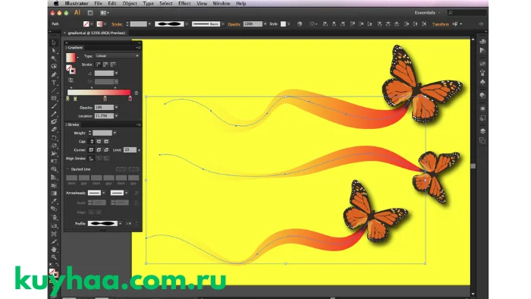The height and width of the screenshot is (299, 531).
Task: Click the Go to Bridge icon
Action: click(x=90, y=13)
